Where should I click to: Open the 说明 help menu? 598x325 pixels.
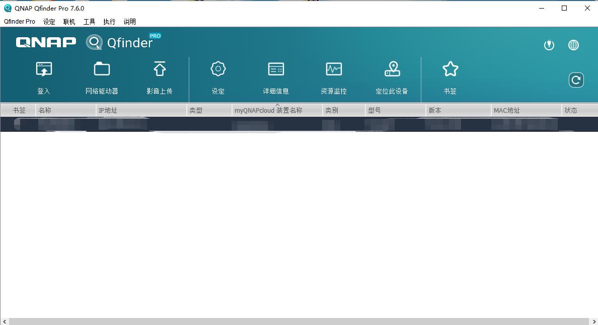point(129,22)
